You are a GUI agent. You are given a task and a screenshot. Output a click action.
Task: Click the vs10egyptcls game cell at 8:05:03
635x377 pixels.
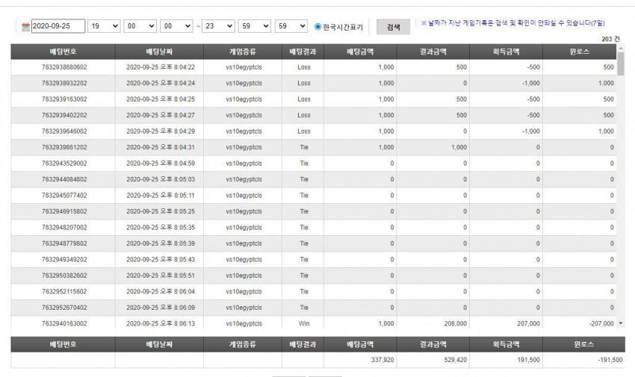pos(244,179)
